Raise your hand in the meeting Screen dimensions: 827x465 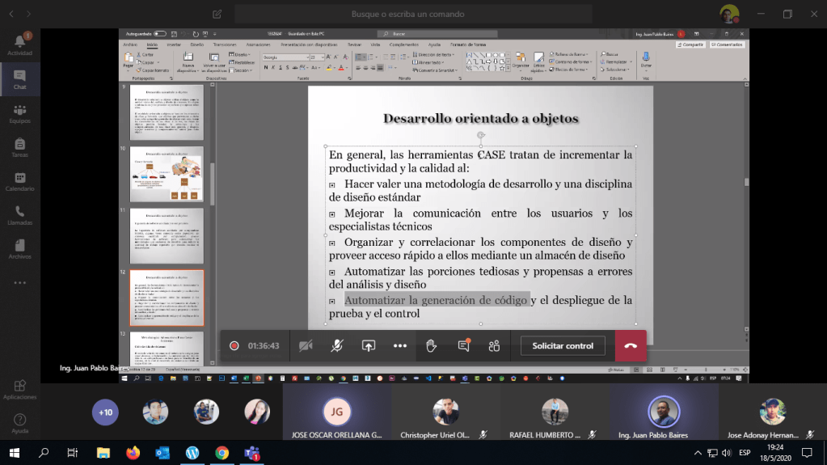click(432, 345)
